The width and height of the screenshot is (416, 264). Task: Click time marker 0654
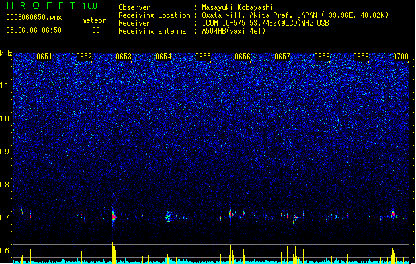tap(163, 57)
